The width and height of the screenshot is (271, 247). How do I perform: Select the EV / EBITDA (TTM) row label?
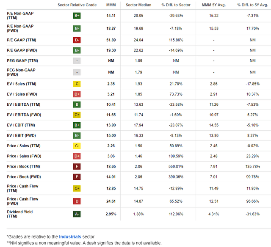tap(24, 104)
